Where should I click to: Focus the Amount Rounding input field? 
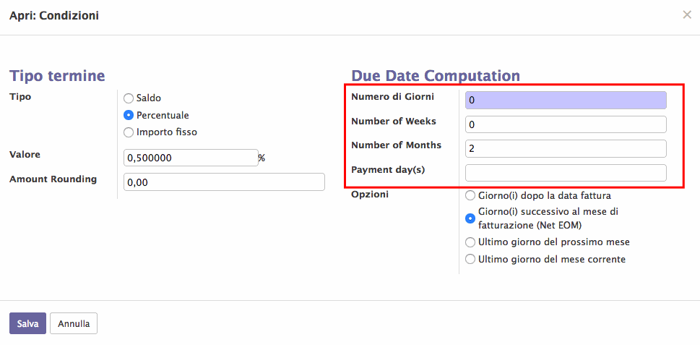pyautogui.click(x=224, y=182)
